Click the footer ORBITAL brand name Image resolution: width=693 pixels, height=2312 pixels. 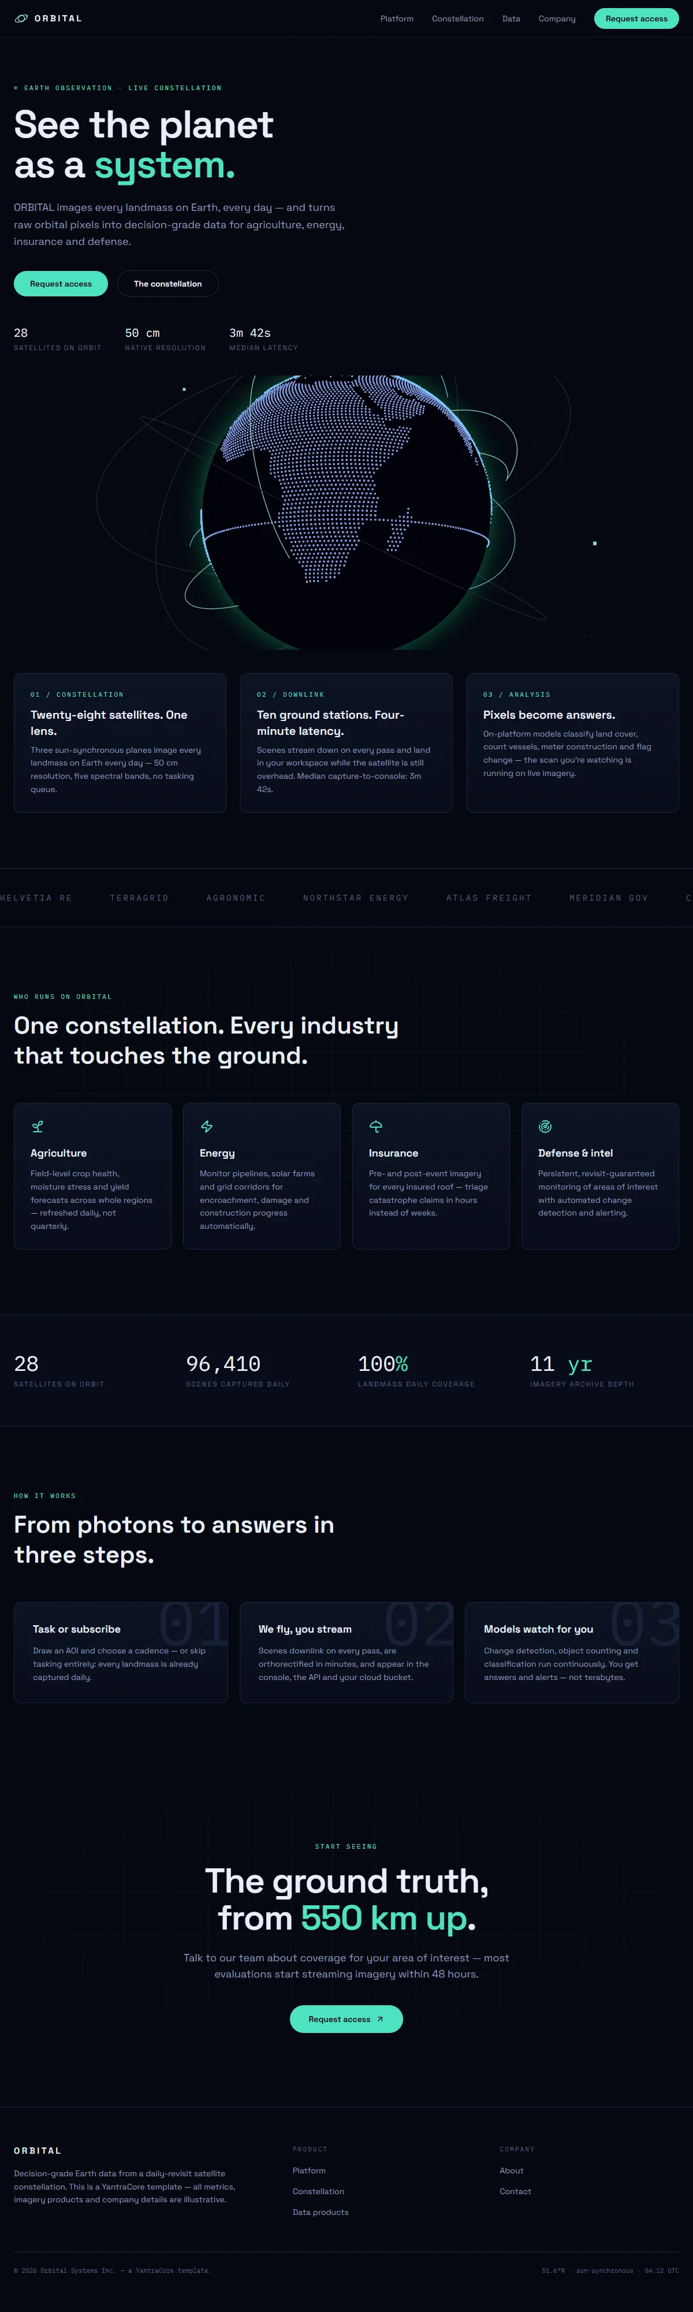click(38, 2150)
